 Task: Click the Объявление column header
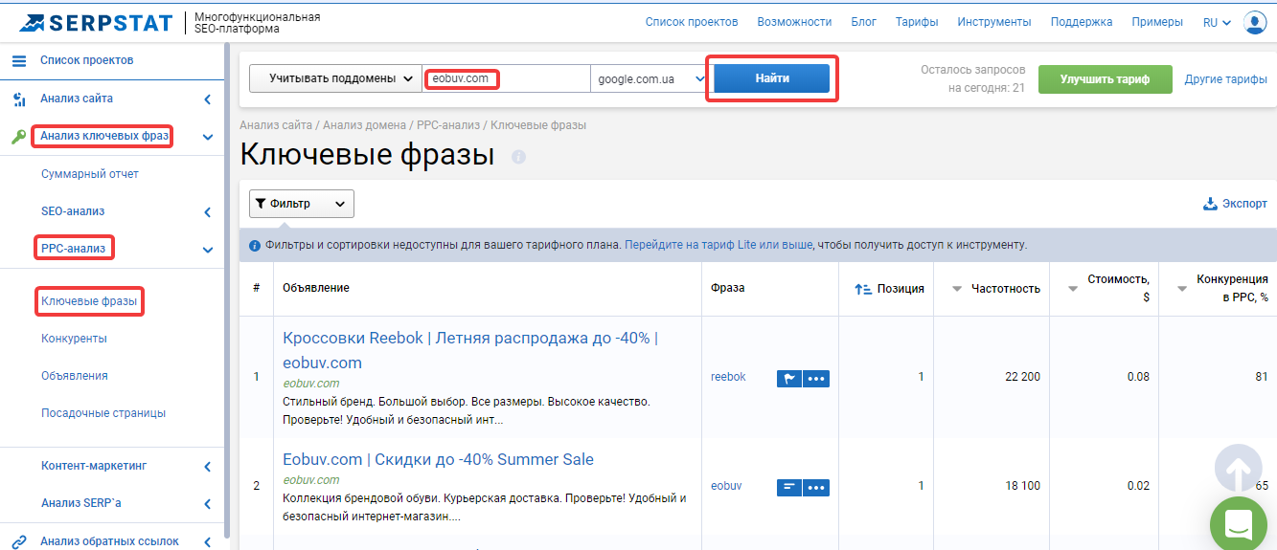tap(316, 288)
